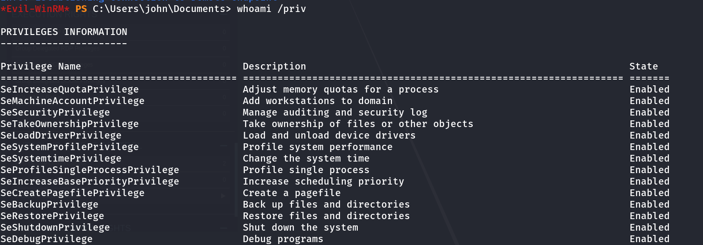Viewport: 703px width, 245px height.
Task: Click 'Restore files and directories' description
Action: [326, 216]
